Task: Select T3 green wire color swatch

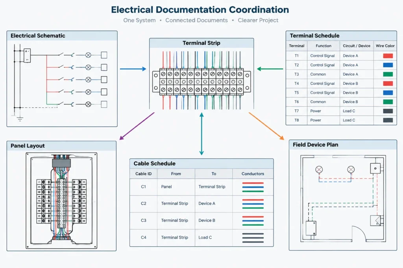Action: pos(388,74)
